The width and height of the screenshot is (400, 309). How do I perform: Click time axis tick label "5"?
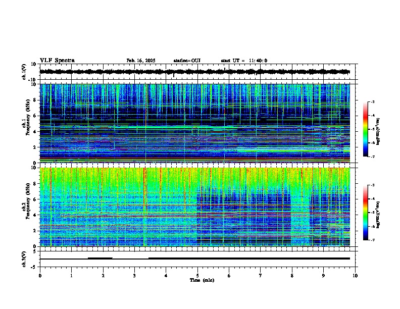click(x=197, y=276)
